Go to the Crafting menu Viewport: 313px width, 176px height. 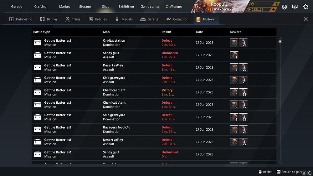(40, 7)
